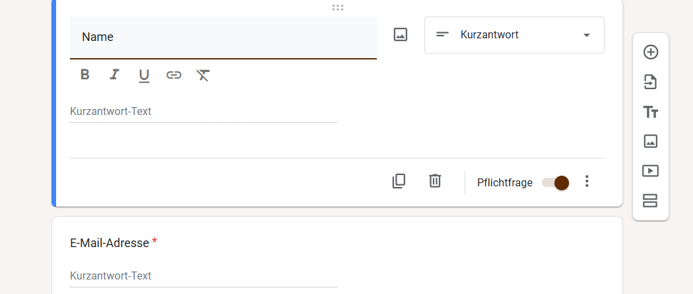Image resolution: width=693 pixels, height=294 pixels.
Task: Underline the question title text
Action: [x=144, y=75]
